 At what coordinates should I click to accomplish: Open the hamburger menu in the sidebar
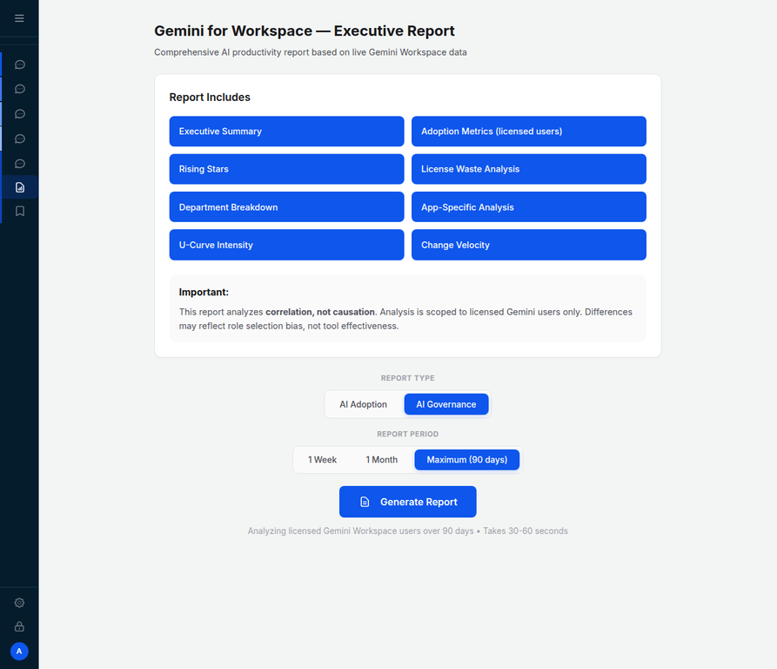pyautogui.click(x=19, y=18)
